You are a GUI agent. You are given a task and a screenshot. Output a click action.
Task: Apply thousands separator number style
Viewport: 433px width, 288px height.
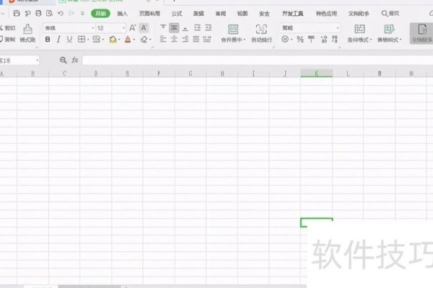tap(311, 40)
